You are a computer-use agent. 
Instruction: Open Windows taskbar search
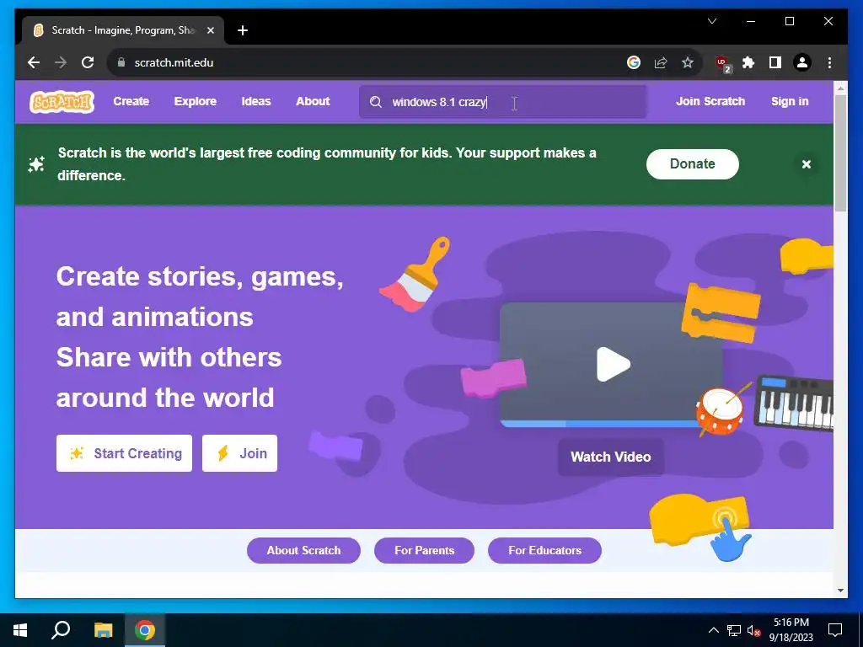tap(61, 630)
